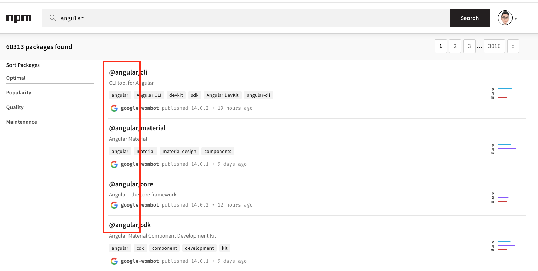Go to next page with » button
The height and width of the screenshot is (271, 538).
point(513,46)
